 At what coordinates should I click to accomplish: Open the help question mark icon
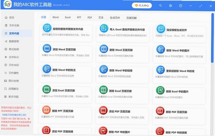click(x=181, y=6)
